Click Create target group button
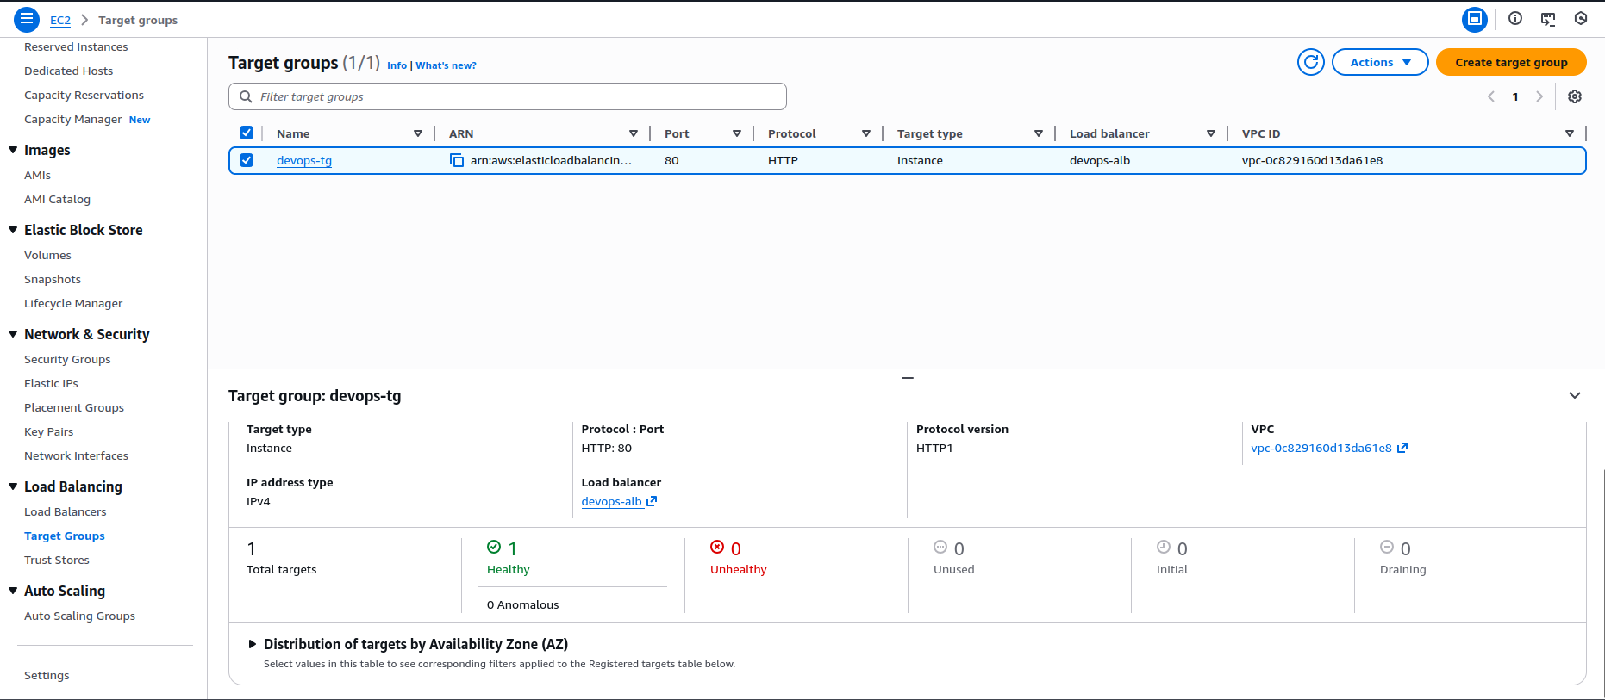Screen dimensions: 1605x700 [x=1511, y=62]
